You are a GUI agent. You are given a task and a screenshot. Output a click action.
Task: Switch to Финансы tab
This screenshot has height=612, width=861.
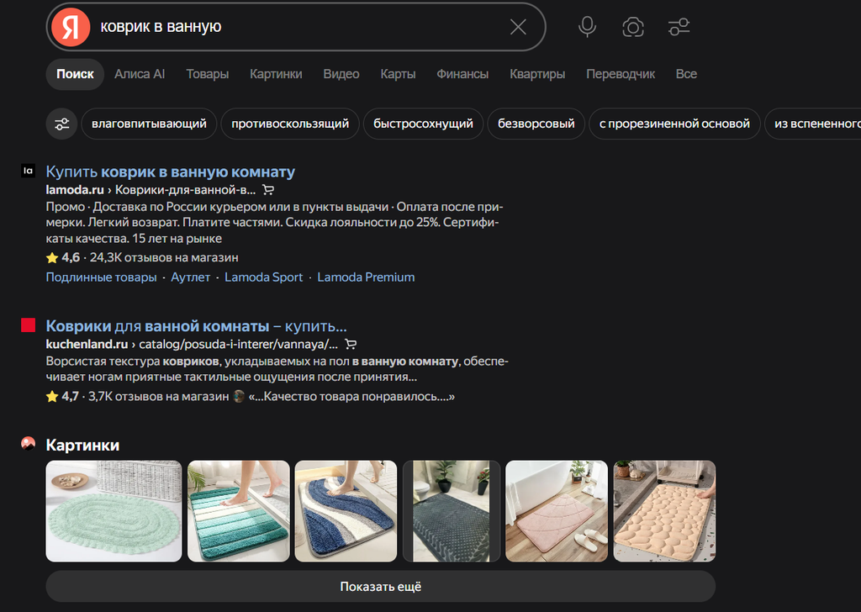tap(462, 74)
